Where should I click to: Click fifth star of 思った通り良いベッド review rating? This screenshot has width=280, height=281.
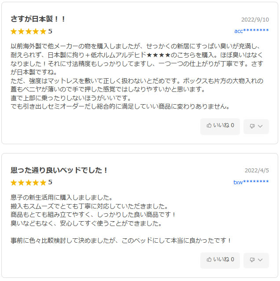(x=43, y=182)
